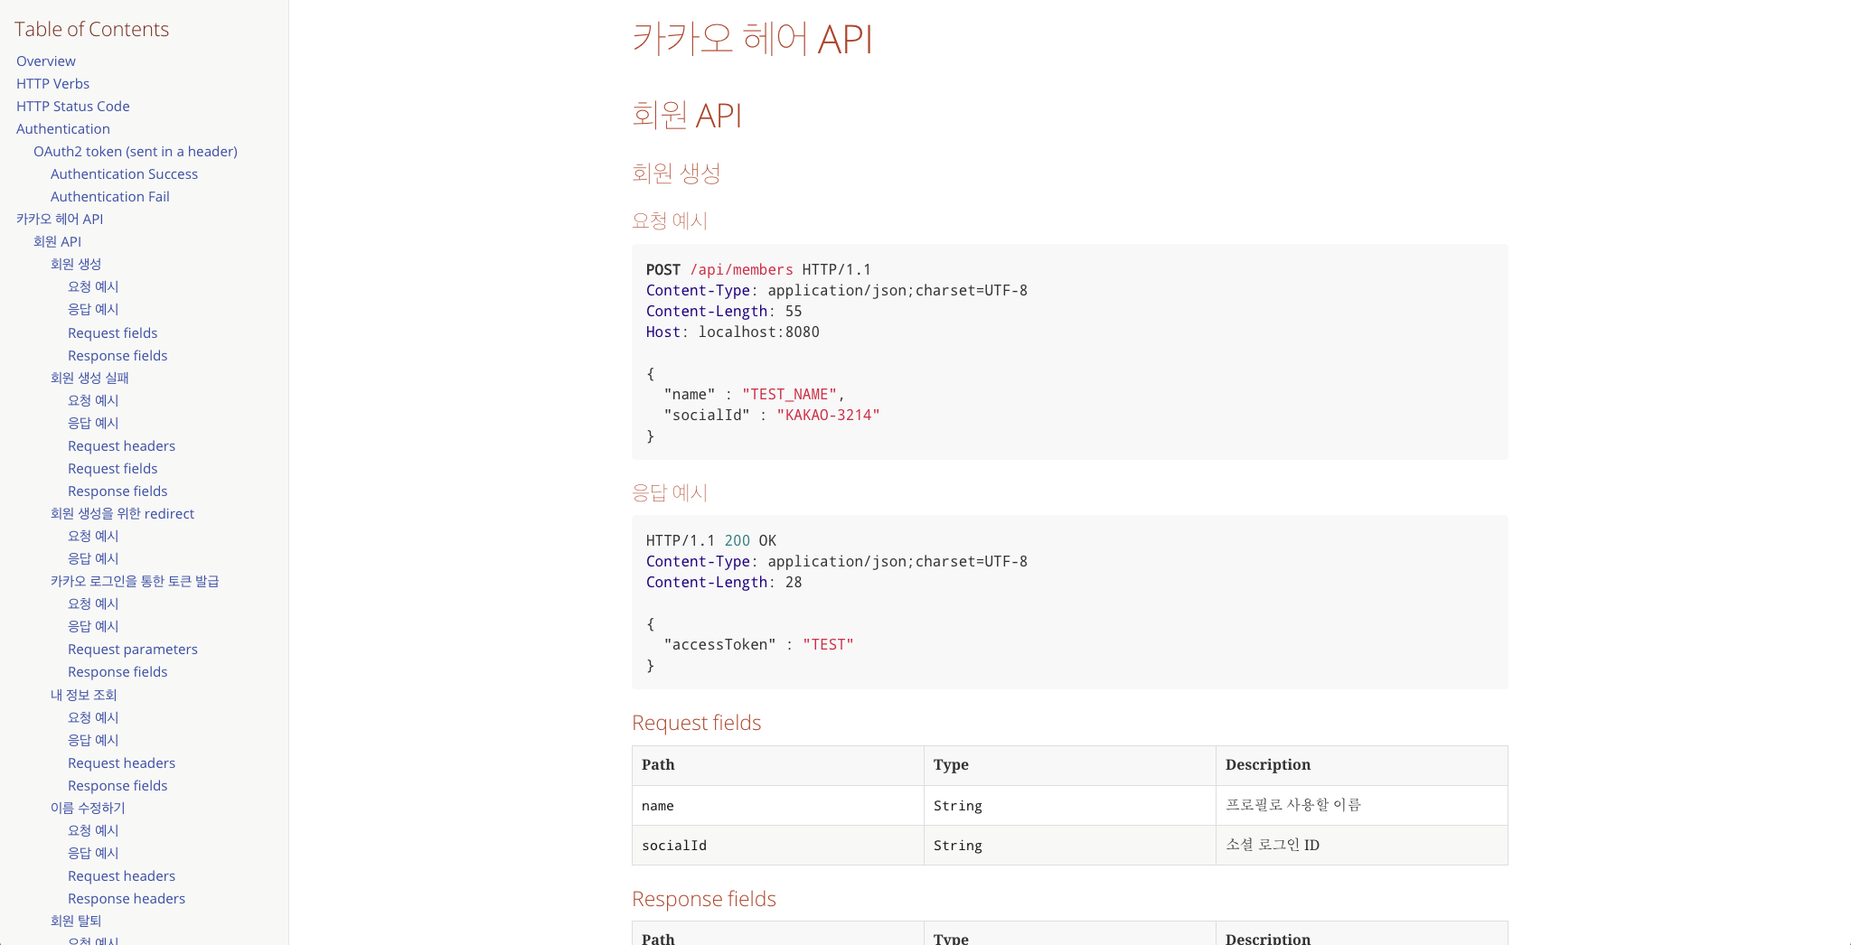This screenshot has height=945, width=1851.
Task: Click the 소셜 로그인 ID description cell
Action: [x=1361, y=845]
